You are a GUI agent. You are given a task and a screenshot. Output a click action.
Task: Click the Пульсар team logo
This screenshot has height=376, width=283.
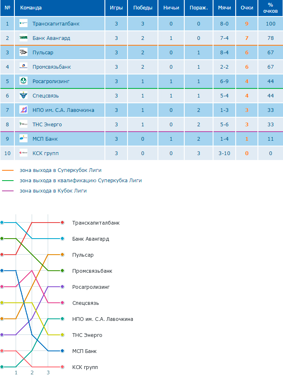pyautogui.click(x=23, y=52)
